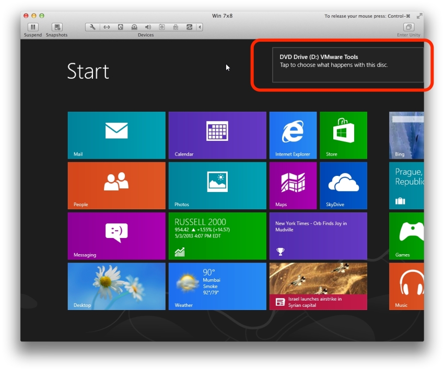This screenshot has width=444, height=370.
Task: Launch the Internet Explorer tile
Action: pos(293,135)
